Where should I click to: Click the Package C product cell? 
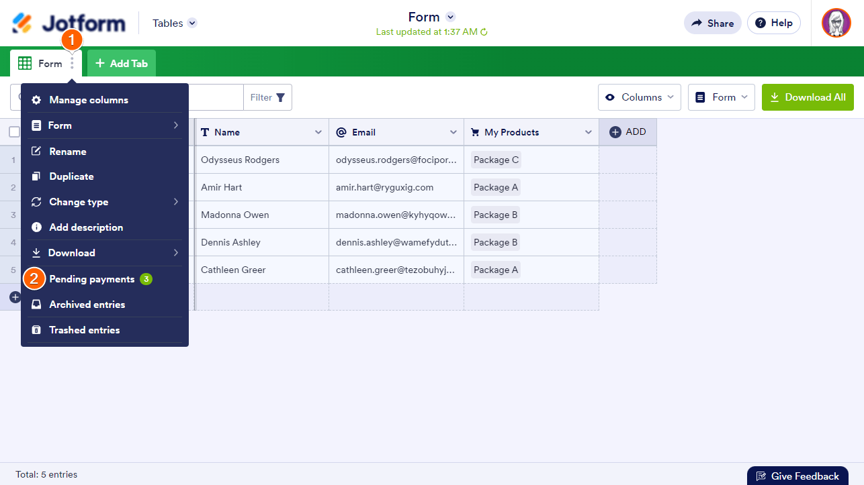coord(496,160)
